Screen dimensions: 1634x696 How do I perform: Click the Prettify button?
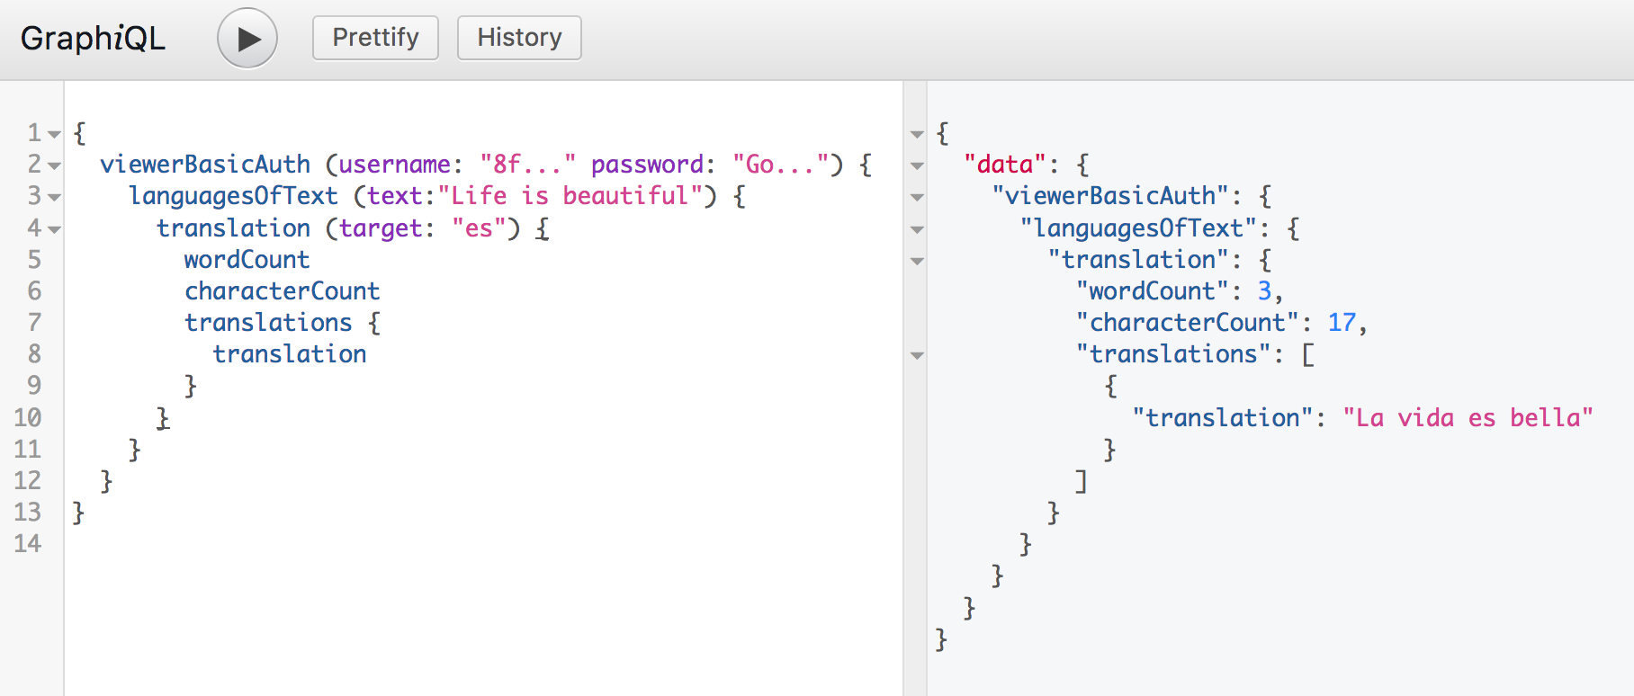point(375,38)
